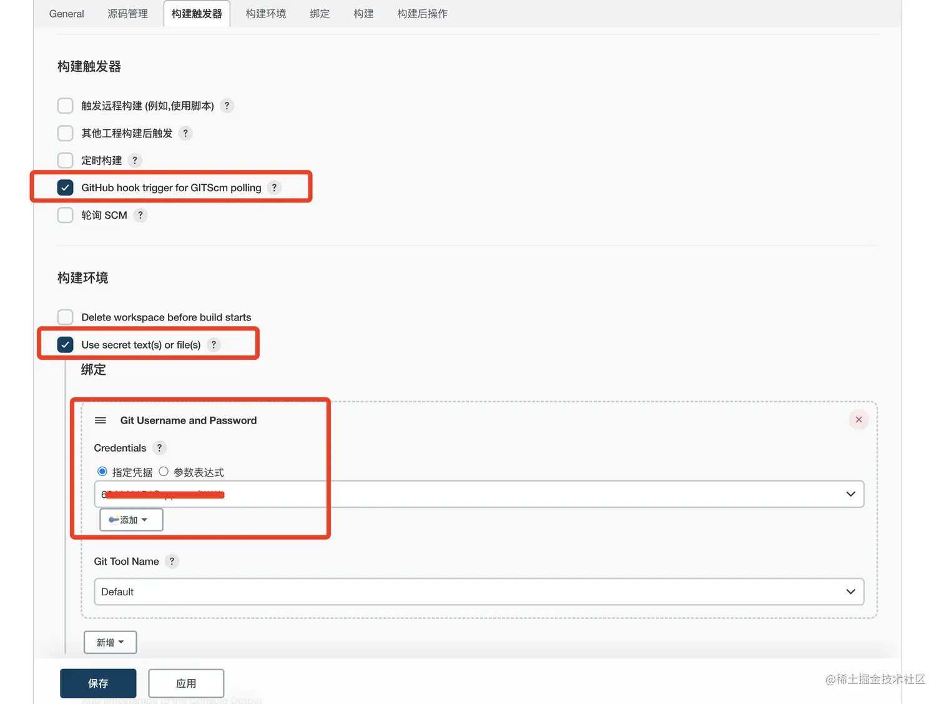Click 绑定 section heading text
The height and width of the screenshot is (704, 944).
tap(94, 370)
